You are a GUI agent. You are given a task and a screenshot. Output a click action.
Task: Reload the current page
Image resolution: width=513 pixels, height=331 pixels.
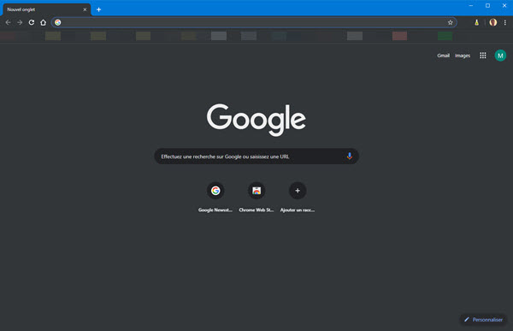click(32, 22)
